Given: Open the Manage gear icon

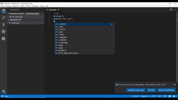Looking at the screenshot, I should tap(4, 91).
